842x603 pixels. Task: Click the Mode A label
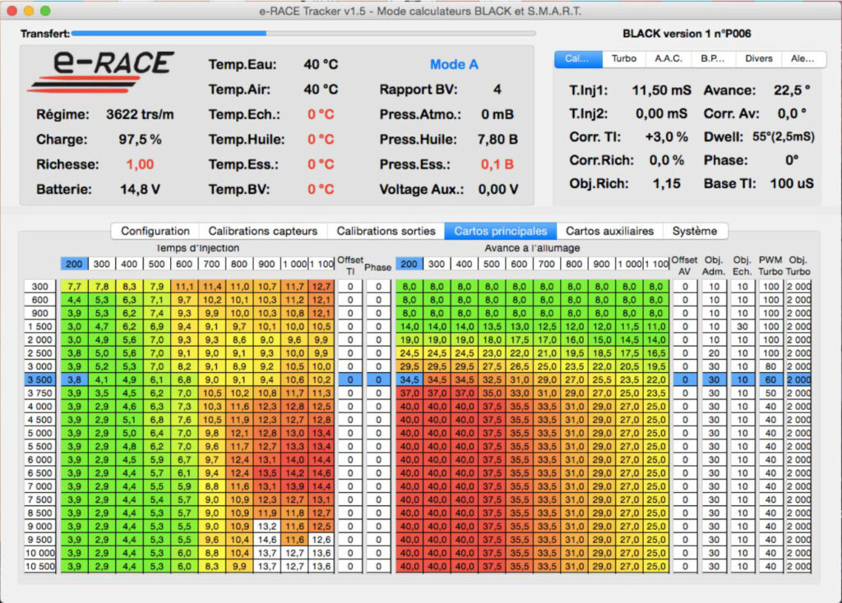[454, 65]
